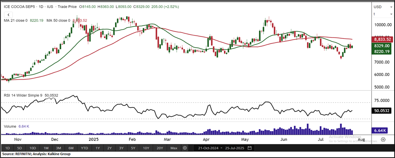Click the RSI 14 Wilder Simple label

click(x=23, y=96)
